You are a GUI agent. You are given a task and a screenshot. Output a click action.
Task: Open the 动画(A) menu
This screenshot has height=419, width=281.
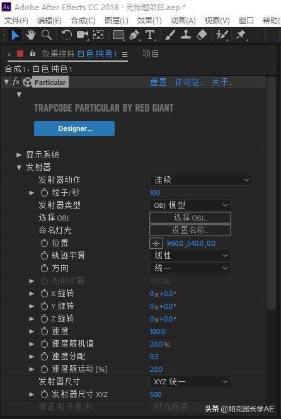pyautogui.click(x=183, y=21)
